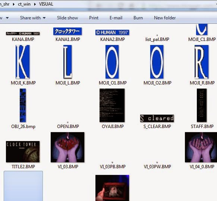Select the OBJ_26.bmp blue strip thumbnail

click(x=23, y=105)
